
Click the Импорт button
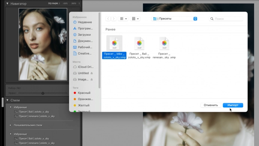click(233, 105)
